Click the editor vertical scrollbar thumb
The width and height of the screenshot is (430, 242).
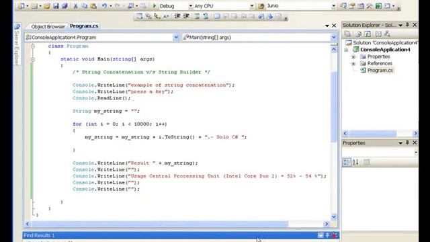pyautogui.click(x=334, y=107)
